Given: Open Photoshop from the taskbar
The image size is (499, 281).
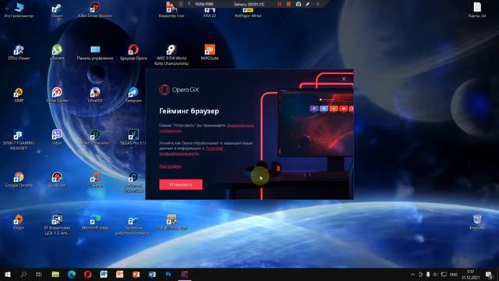Looking at the screenshot, I should (x=168, y=274).
